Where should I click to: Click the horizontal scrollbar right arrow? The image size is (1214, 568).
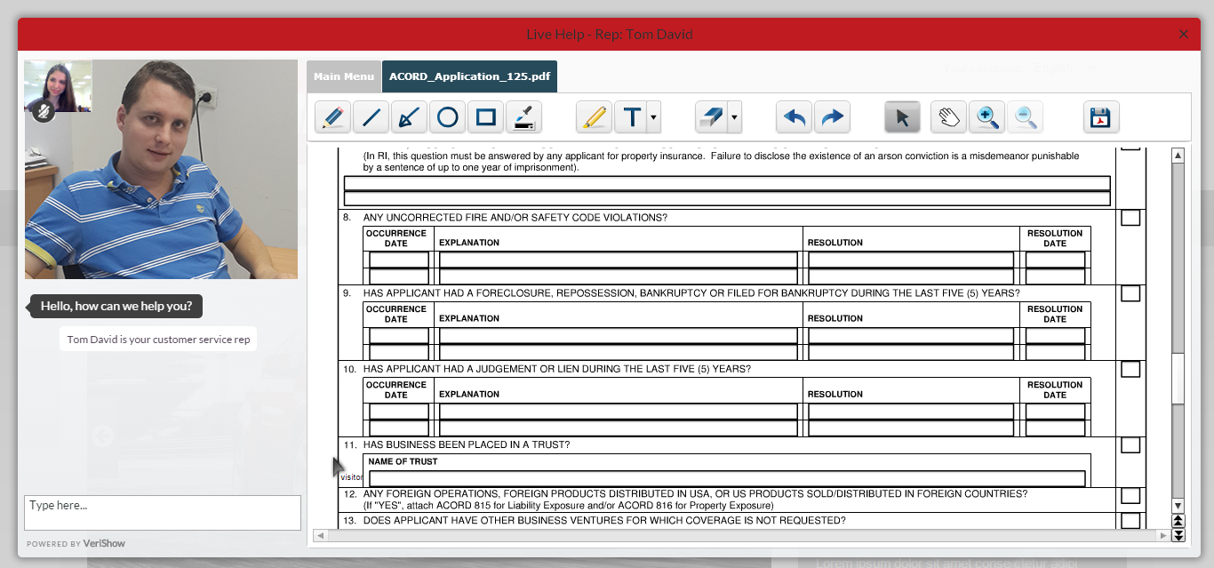1162,536
